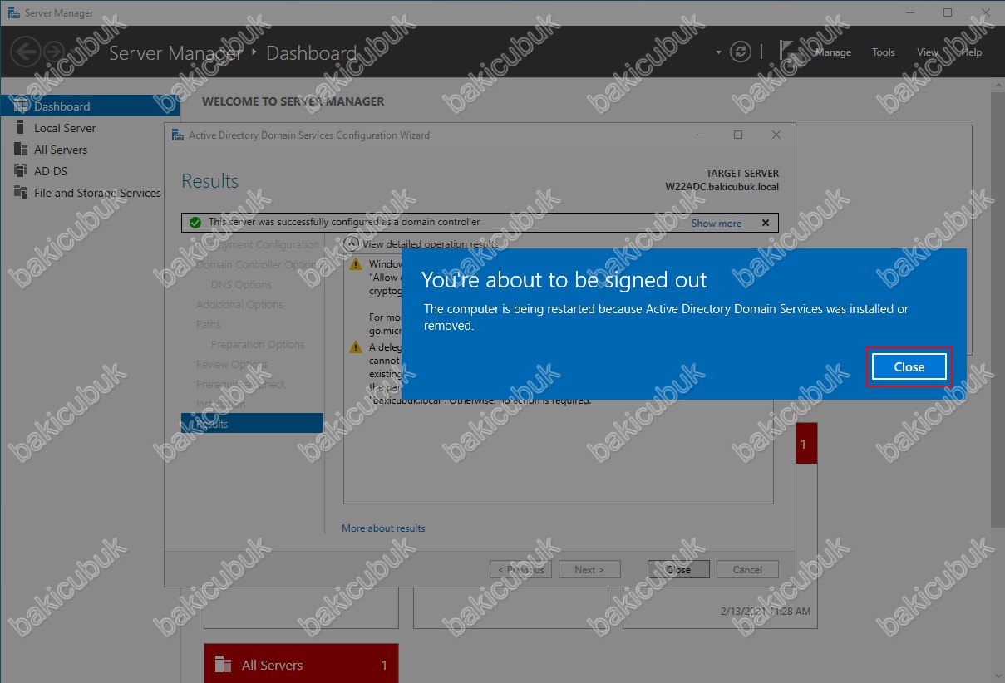Screen dimensions: 1005x683
Task: Select the Additional Options wizard step
Action: point(239,305)
